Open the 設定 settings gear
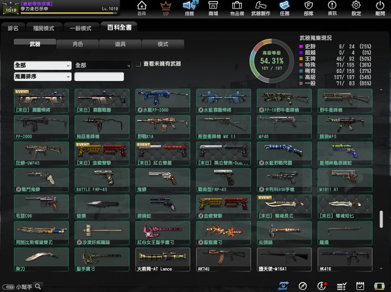Image resolution: width=391 pixels, height=292 pixels. click(356, 8)
